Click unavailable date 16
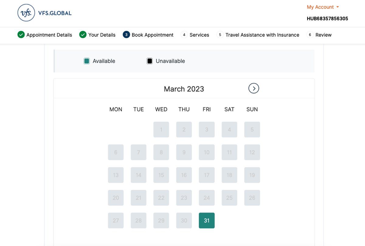This screenshot has width=365, height=246. (x=184, y=175)
